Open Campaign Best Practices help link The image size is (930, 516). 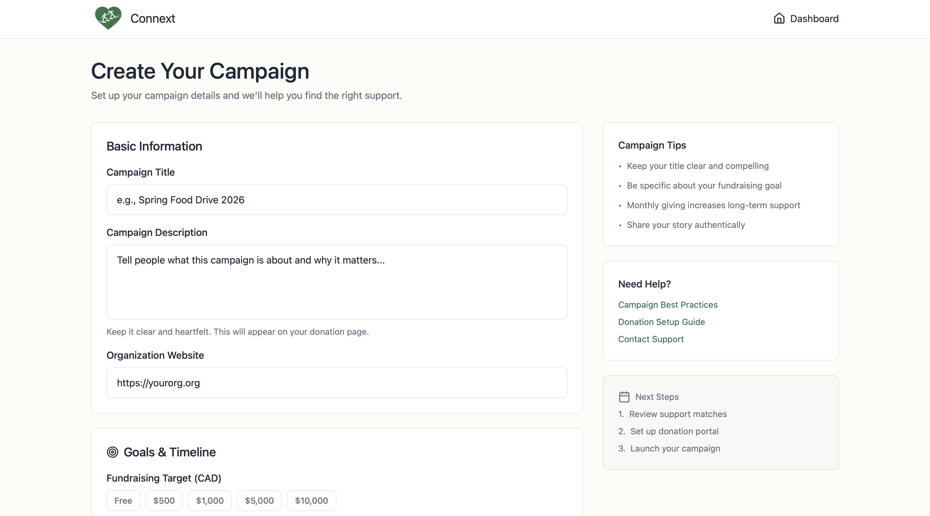668,305
